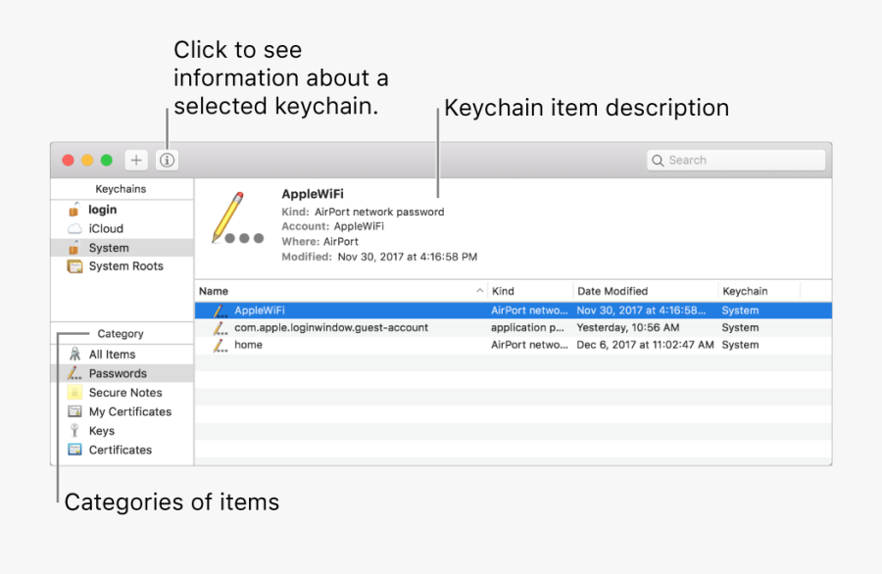
Task: Click the login keychain padlock icon
Action: (73, 210)
